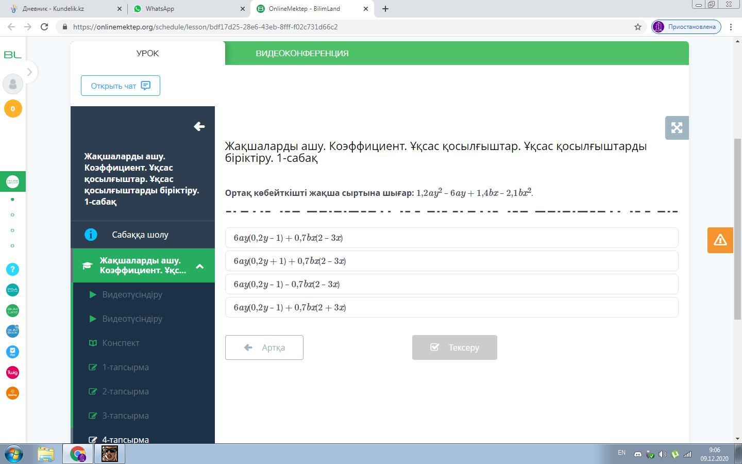Click the orange points badge showing 0

point(13,109)
